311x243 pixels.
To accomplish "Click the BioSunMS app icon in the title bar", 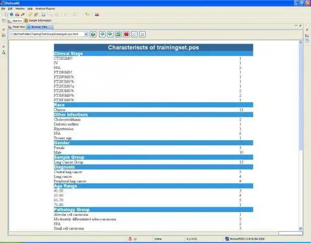I will (x=3, y=3).
